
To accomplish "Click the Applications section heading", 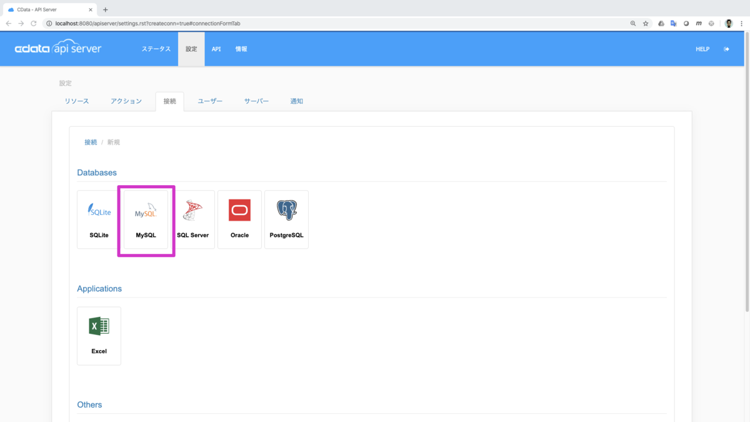I will [x=99, y=289].
